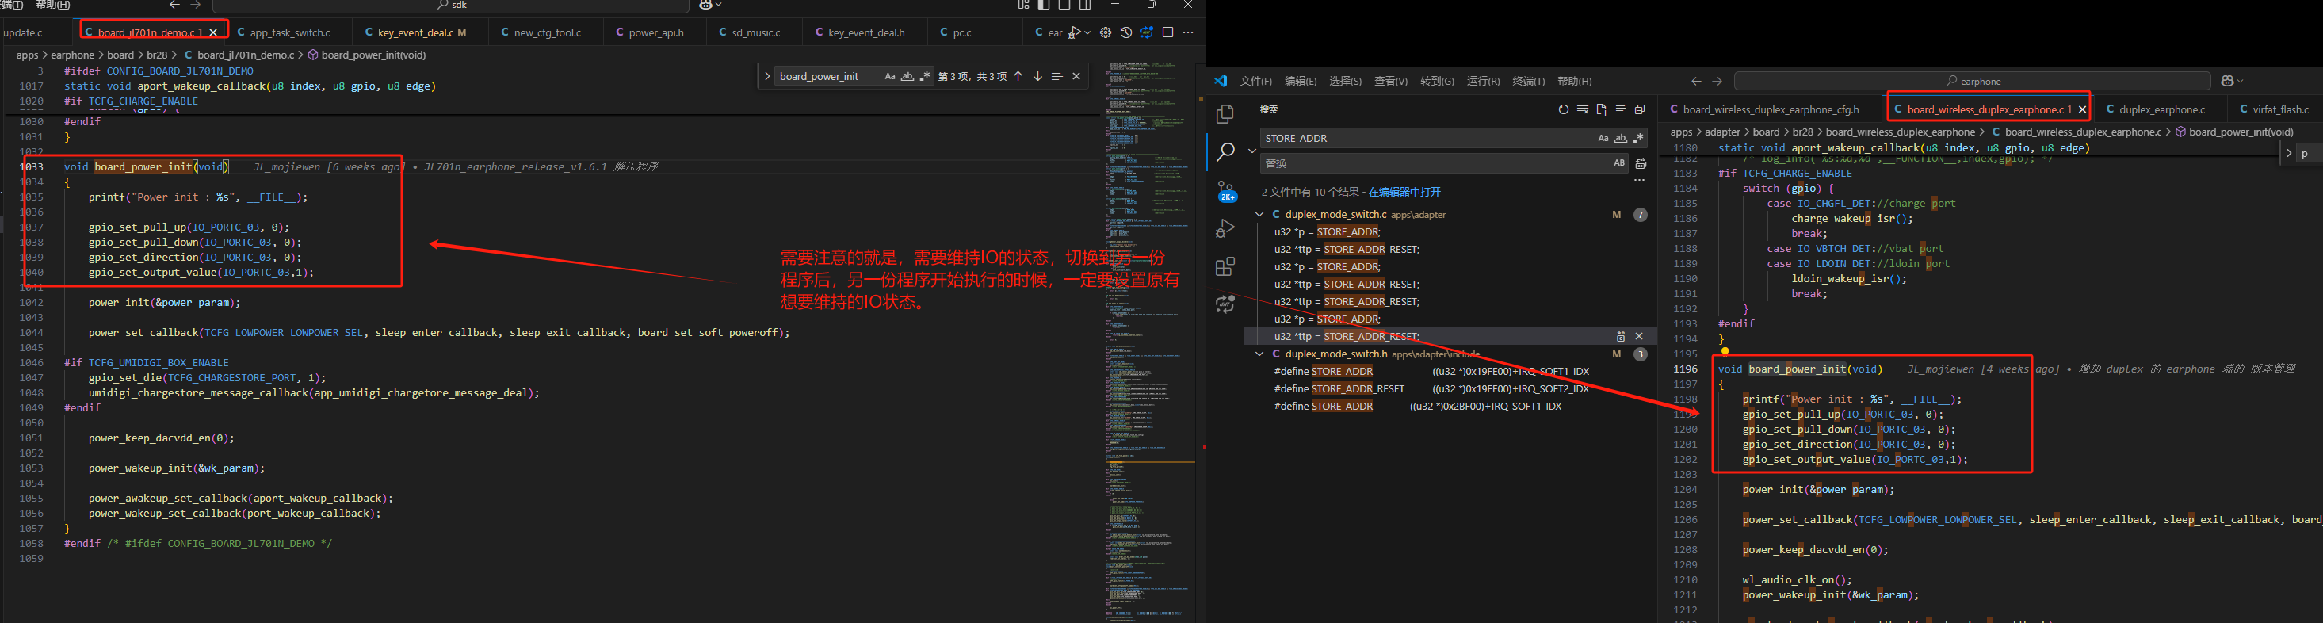Click the Replace All icon beside the replace field
The image size is (2323, 623).
click(x=1641, y=163)
